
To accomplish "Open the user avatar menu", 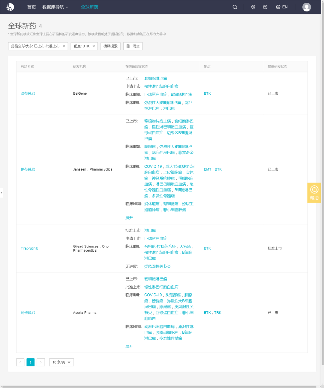I will coord(307,7).
